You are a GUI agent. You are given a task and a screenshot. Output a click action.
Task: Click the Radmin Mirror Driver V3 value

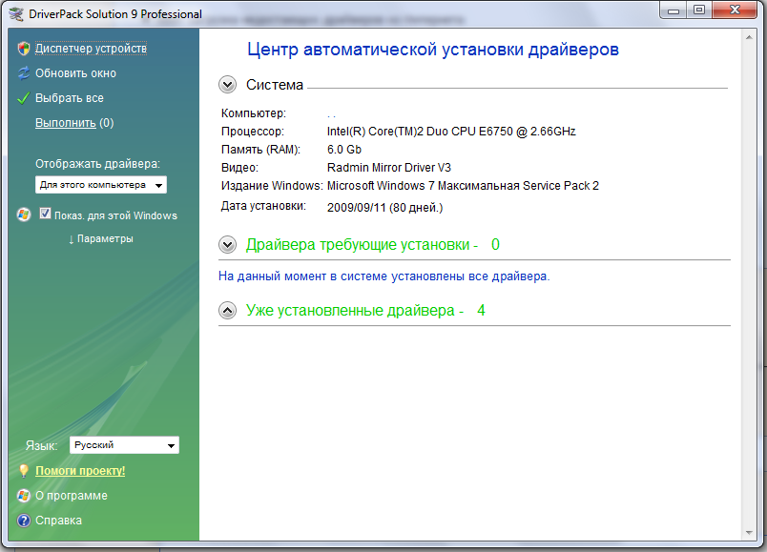[389, 168]
